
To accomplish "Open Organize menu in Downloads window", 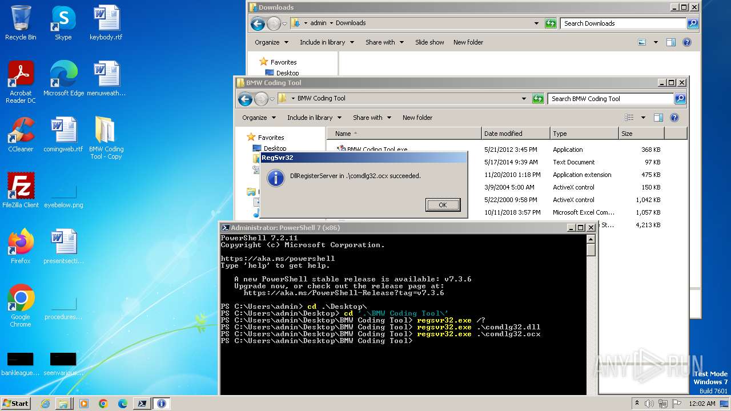I will pyautogui.click(x=271, y=42).
